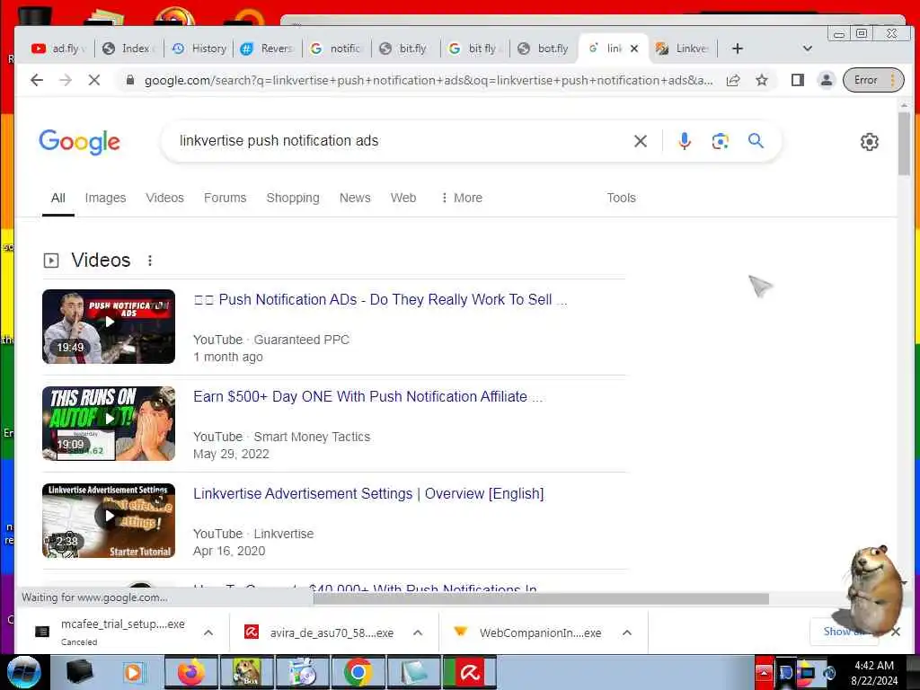Expand the More filters menu
Image resolution: width=920 pixels, height=690 pixels.
point(462,198)
